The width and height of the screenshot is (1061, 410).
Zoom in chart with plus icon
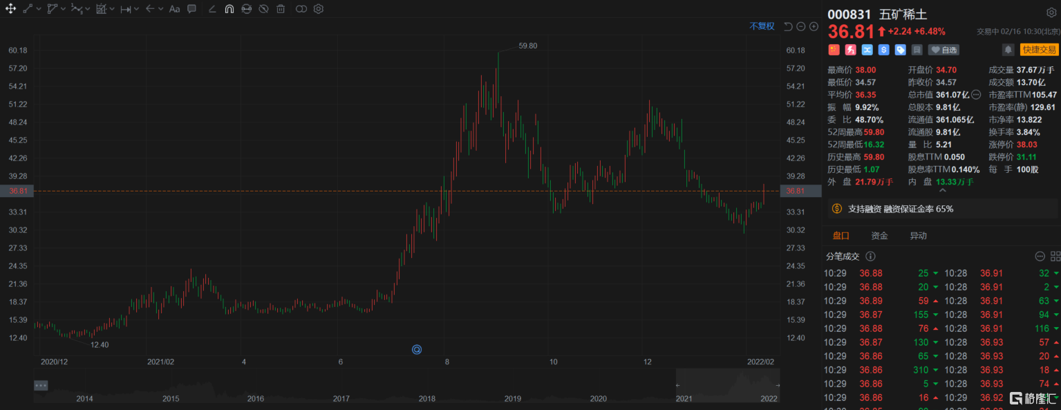tap(813, 26)
